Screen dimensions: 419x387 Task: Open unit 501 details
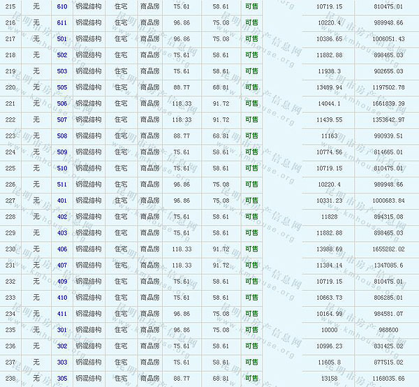pyautogui.click(x=62, y=39)
